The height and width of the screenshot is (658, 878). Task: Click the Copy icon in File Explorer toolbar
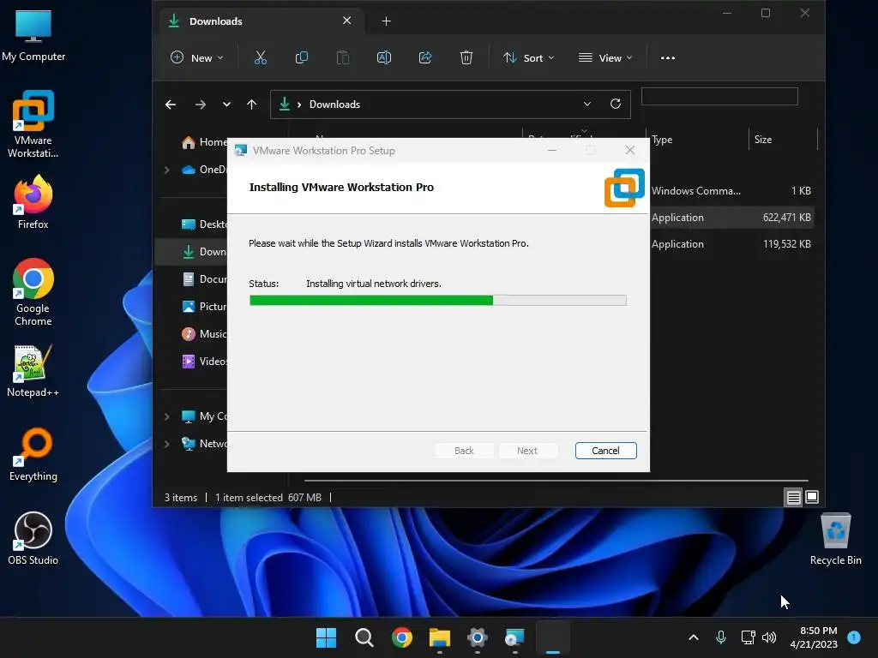(x=301, y=57)
